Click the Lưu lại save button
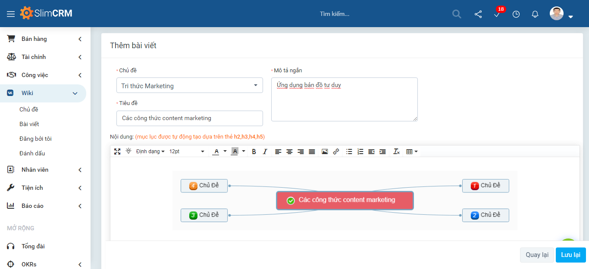The height and width of the screenshot is (269, 589). [x=570, y=255]
